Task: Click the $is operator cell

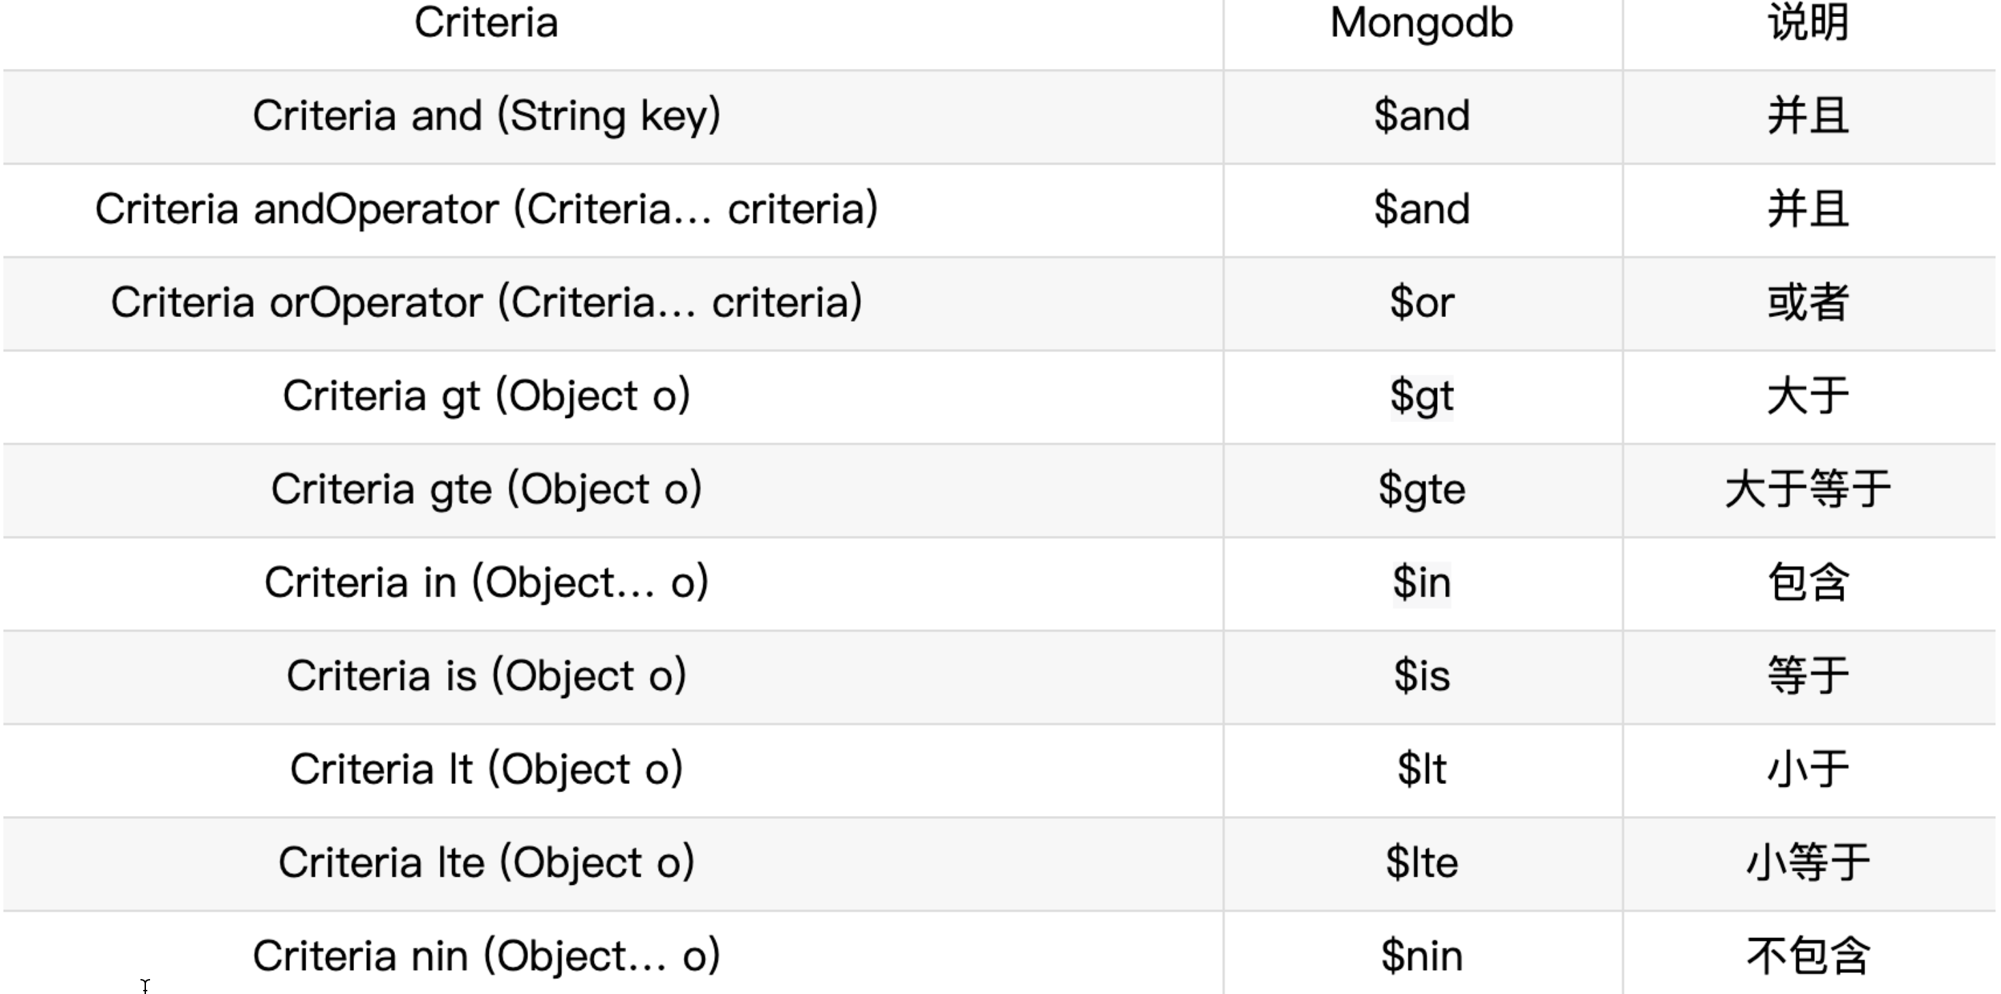Action: click(x=1421, y=676)
